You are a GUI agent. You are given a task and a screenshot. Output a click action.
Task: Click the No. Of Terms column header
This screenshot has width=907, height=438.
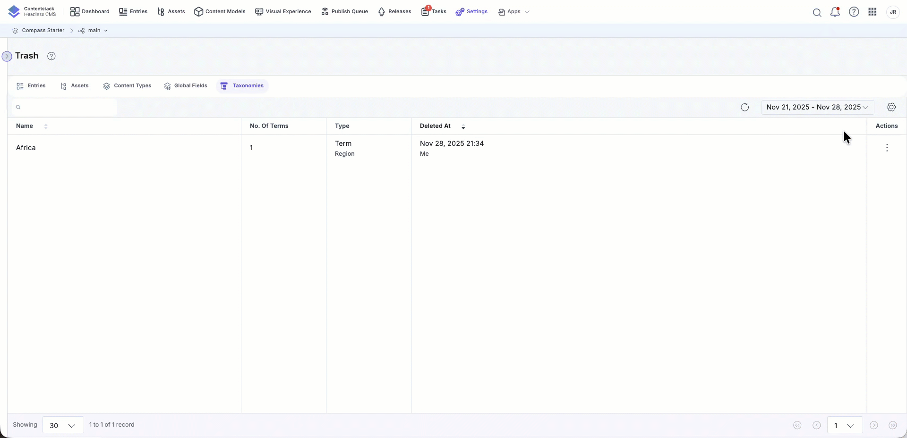coord(269,126)
